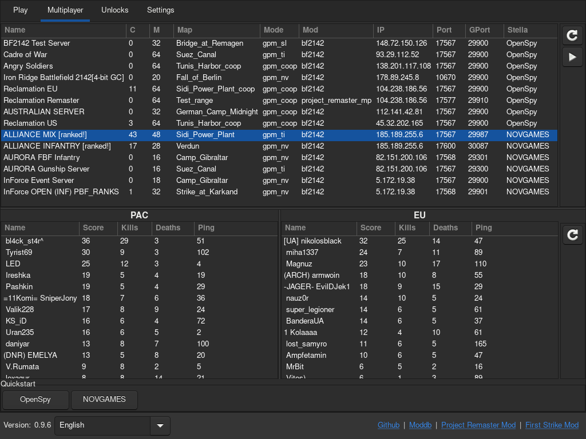Select the Reclamation Remaster server
Viewport: 586px width, 439px height.
point(279,101)
